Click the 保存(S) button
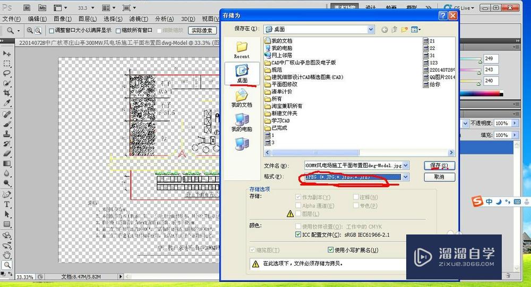 (x=439, y=166)
